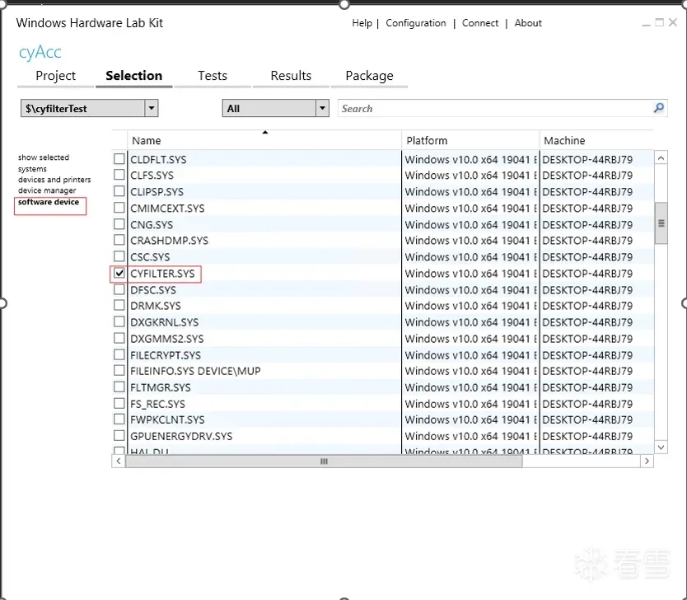Click the search magnifier icon
This screenshot has height=600, width=687.
point(659,108)
